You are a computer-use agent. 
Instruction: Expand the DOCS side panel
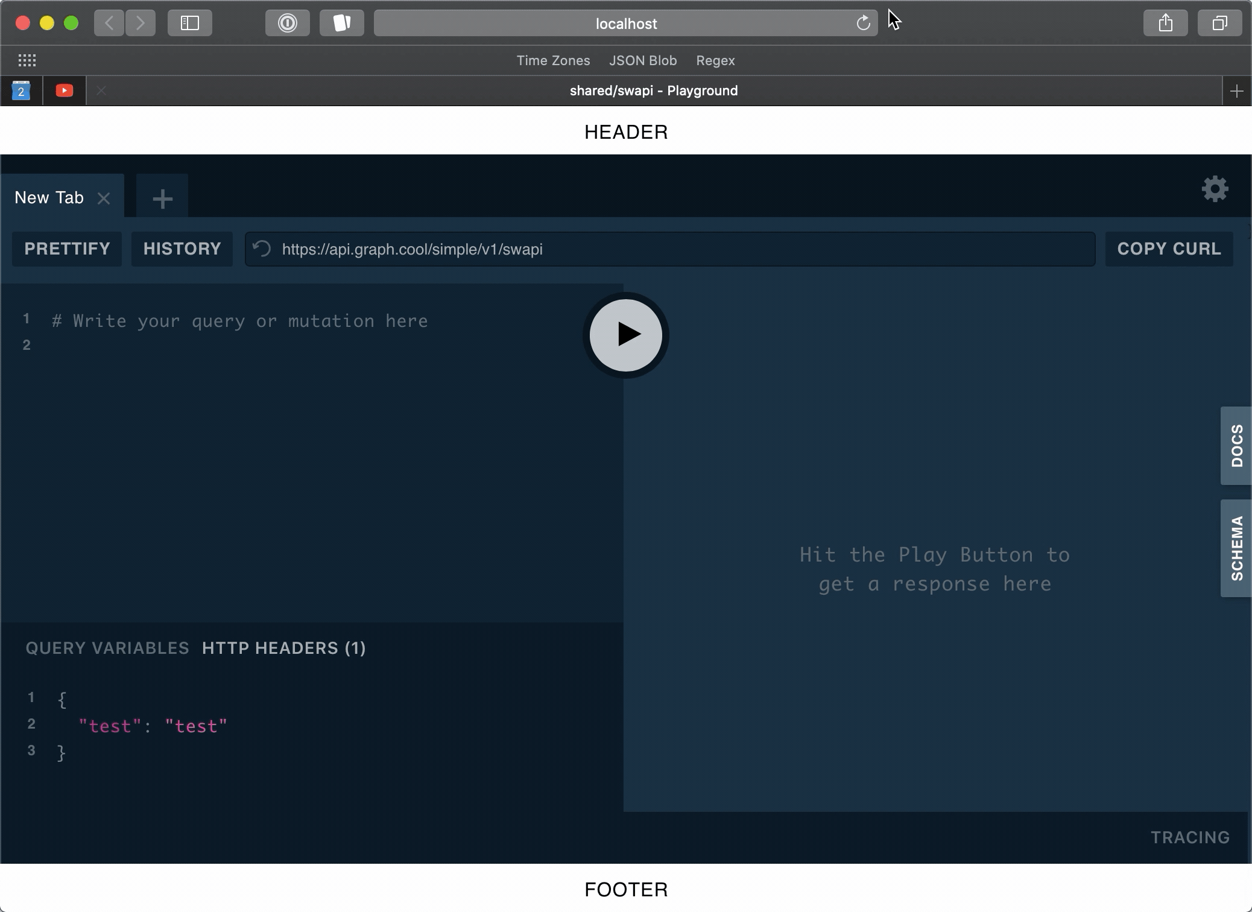click(1236, 446)
